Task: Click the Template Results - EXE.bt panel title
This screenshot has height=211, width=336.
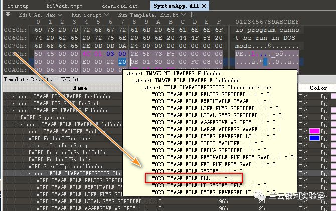Action: click(x=41, y=79)
